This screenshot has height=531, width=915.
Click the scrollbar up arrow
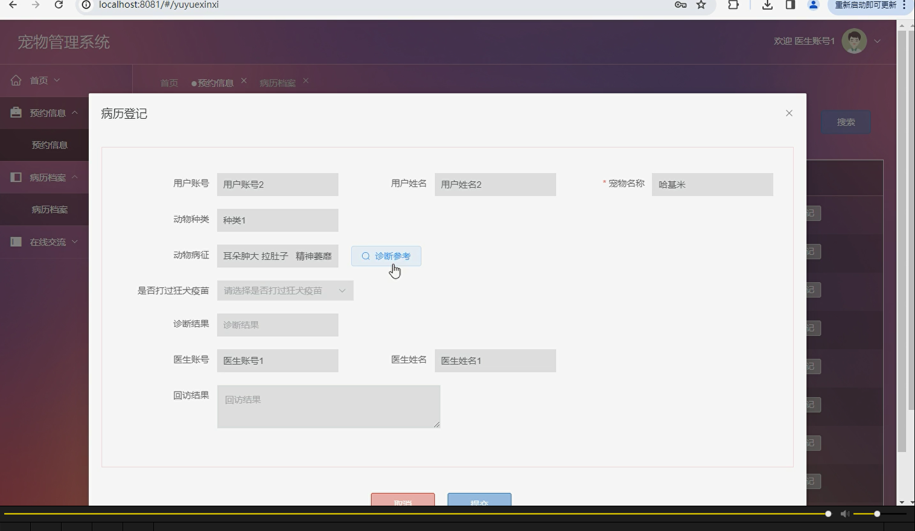pyautogui.click(x=902, y=25)
